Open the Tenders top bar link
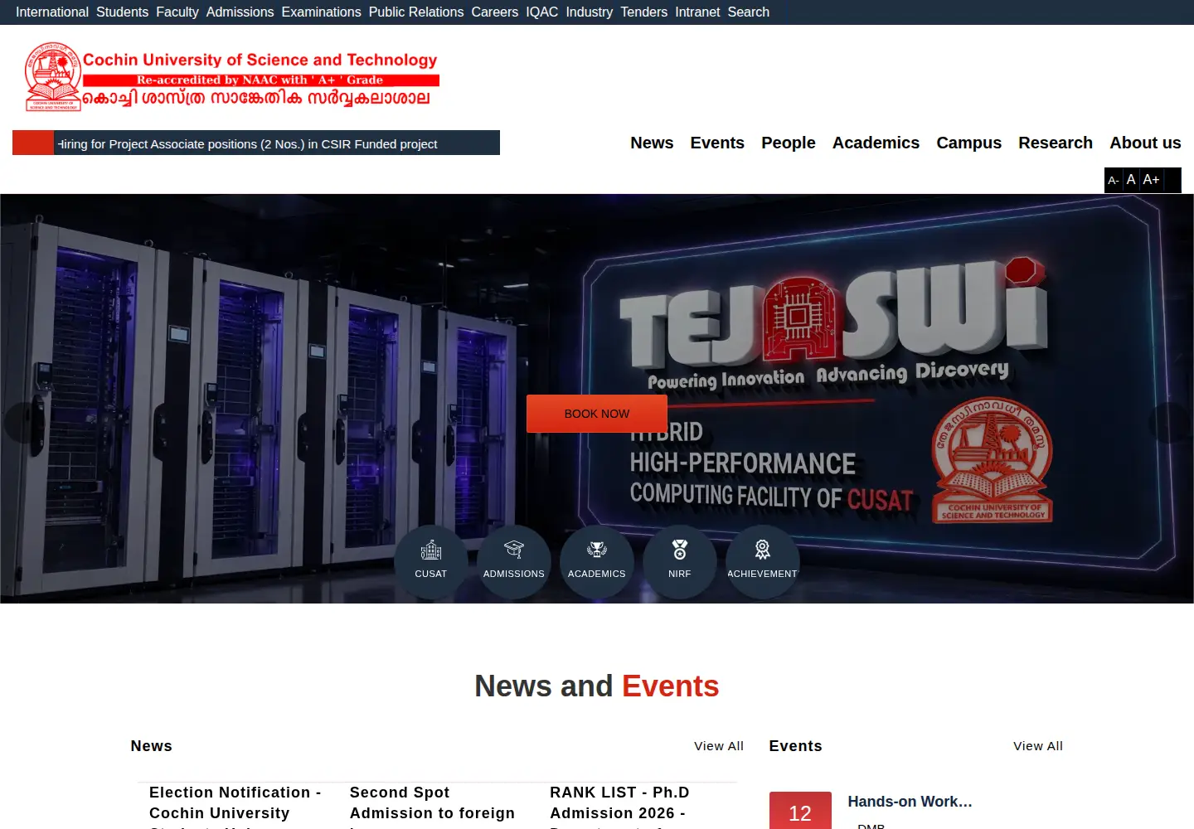This screenshot has height=829, width=1194. 644,12
